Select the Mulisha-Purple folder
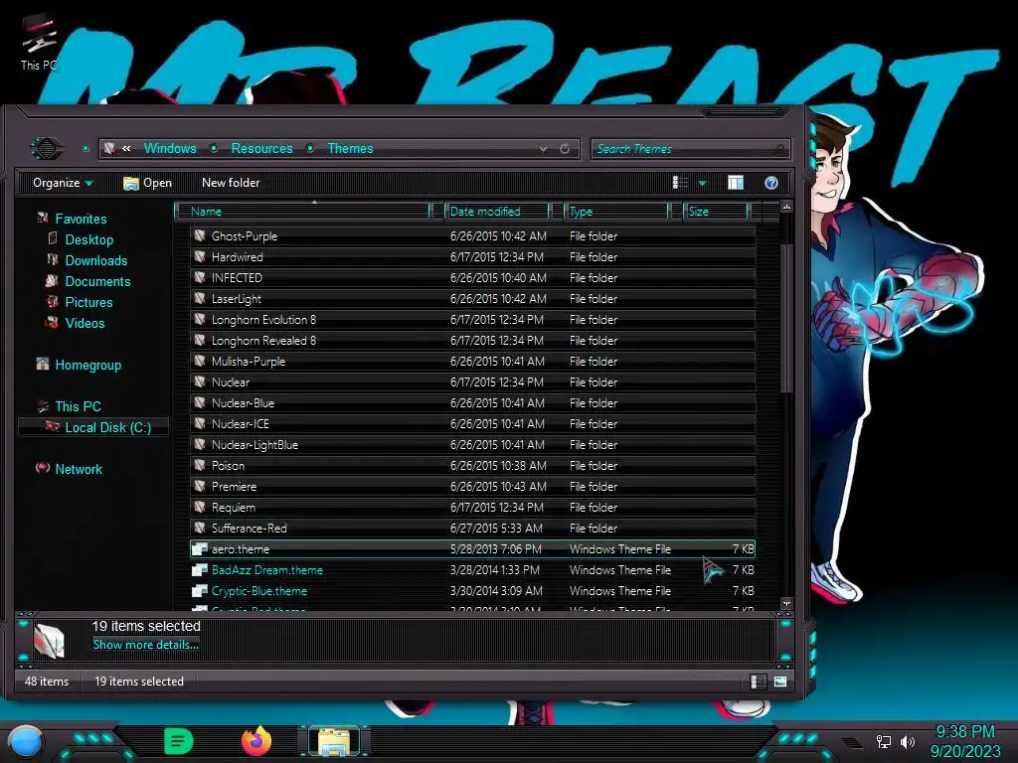 coord(472,362)
